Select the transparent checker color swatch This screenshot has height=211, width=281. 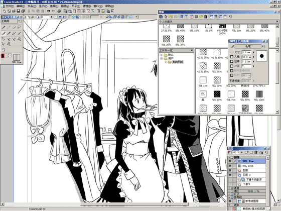[10, 56]
